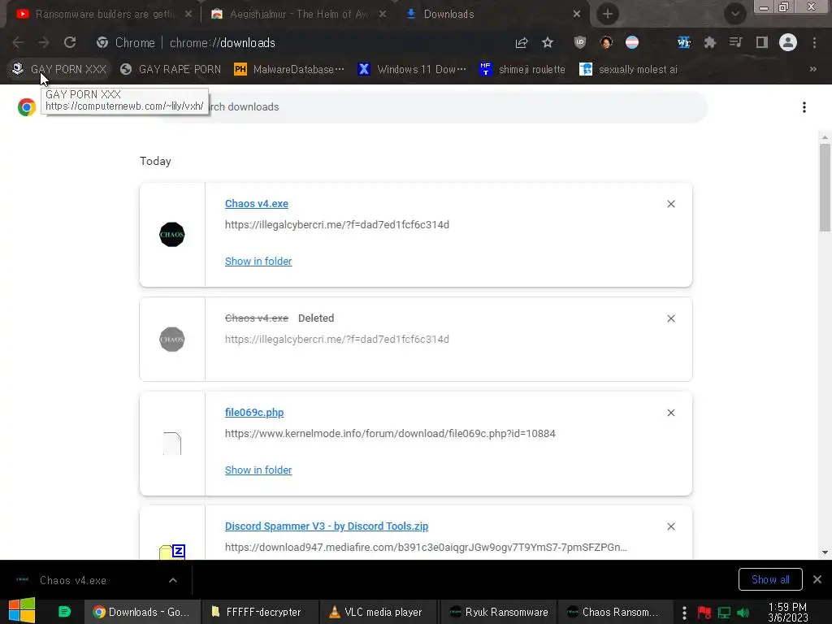Close the Aegishjalmur tab
The width and height of the screenshot is (832, 624).
(383, 15)
